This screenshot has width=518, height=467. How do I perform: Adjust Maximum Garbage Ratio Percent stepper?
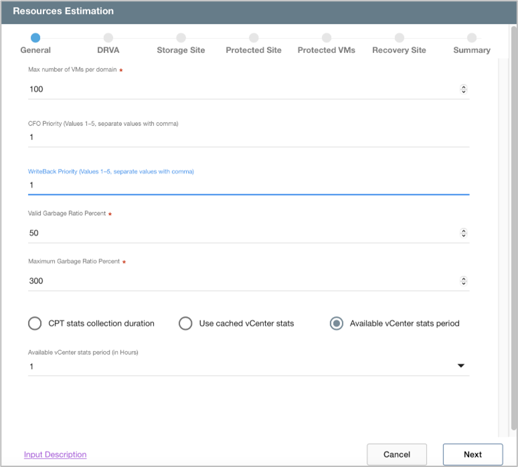tap(463, 281)
